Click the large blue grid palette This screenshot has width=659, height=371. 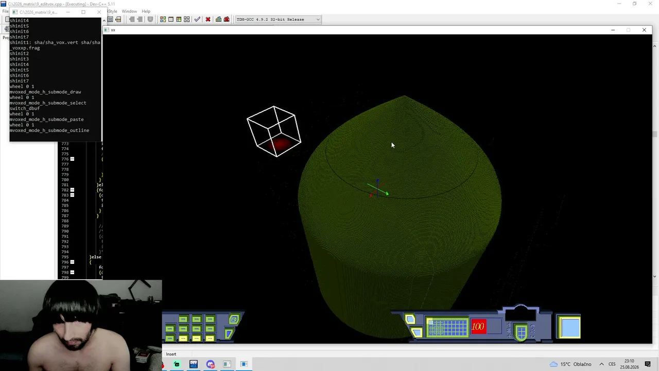click(447, 328)
